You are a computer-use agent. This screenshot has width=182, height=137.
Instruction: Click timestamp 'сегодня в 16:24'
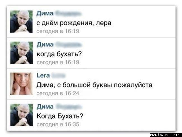[58, 93]
